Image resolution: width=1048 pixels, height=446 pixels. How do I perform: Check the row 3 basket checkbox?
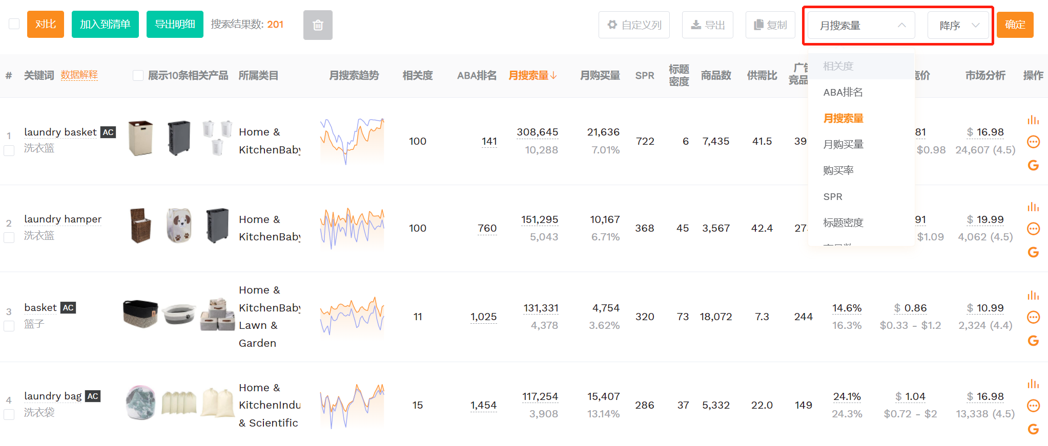(x=9, y=326)
